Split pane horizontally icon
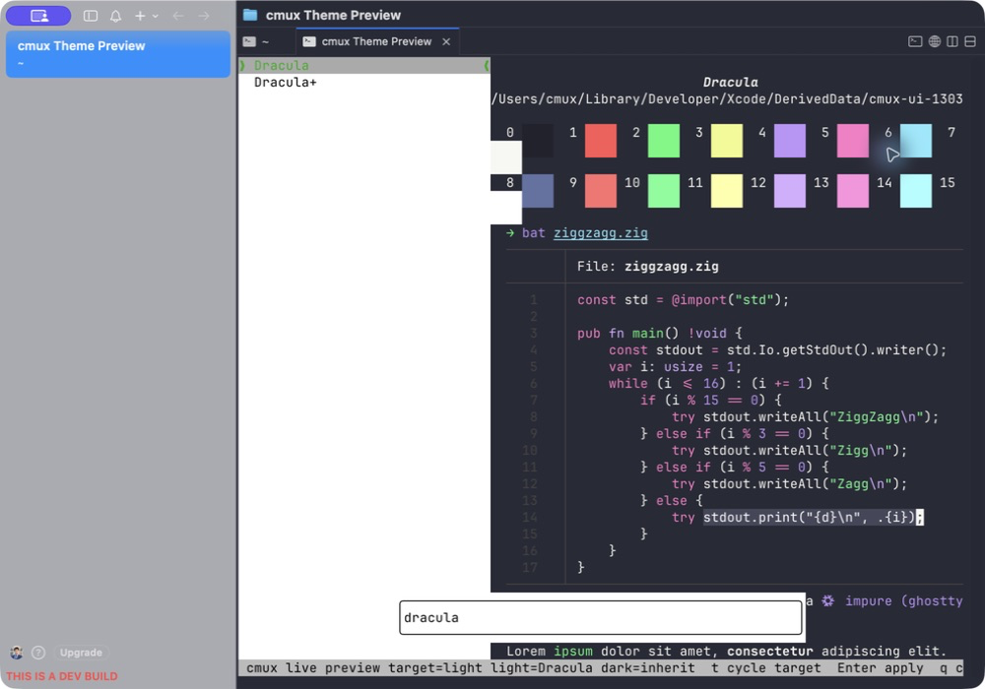Image resolution: width=985 pixels, height=689 pixels. (x=970, y=41)
